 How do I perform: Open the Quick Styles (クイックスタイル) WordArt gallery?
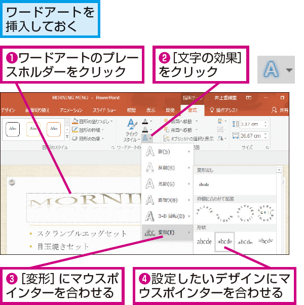[132, 130]
